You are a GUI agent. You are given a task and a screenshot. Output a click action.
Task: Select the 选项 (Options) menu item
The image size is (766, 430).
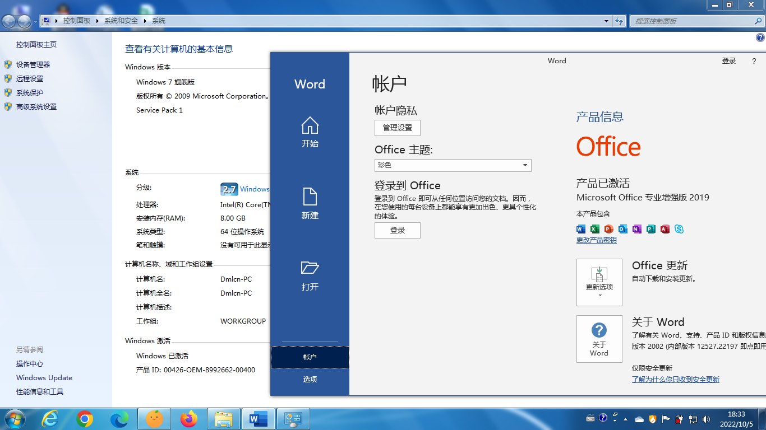click(310, 380)
